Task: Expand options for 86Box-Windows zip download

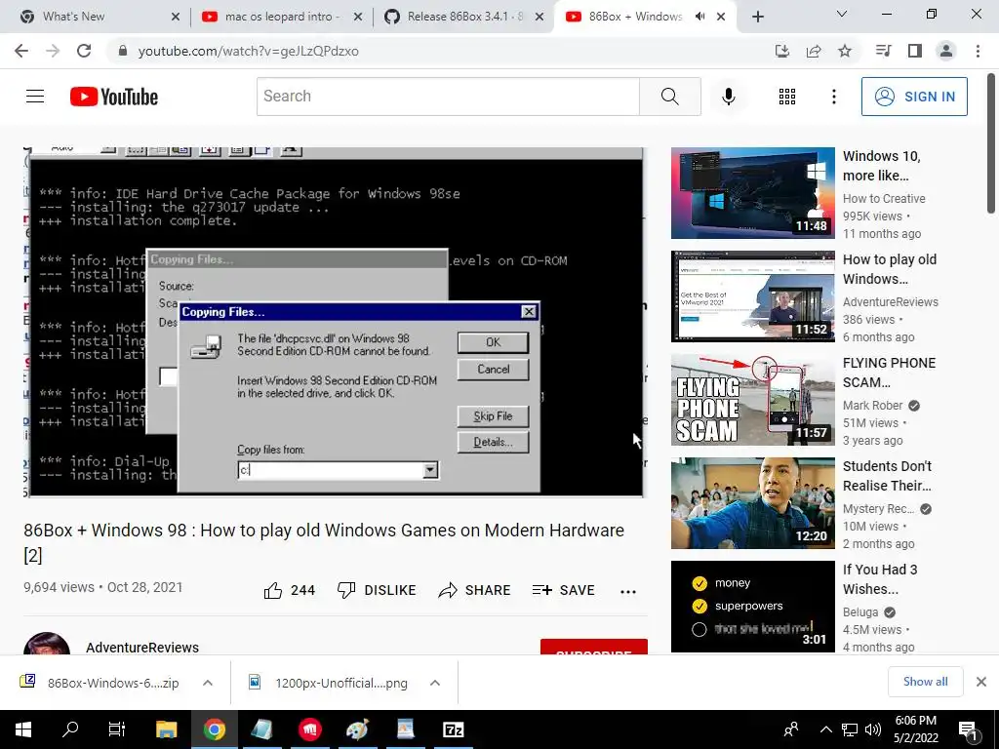Action: pos(208,683)
